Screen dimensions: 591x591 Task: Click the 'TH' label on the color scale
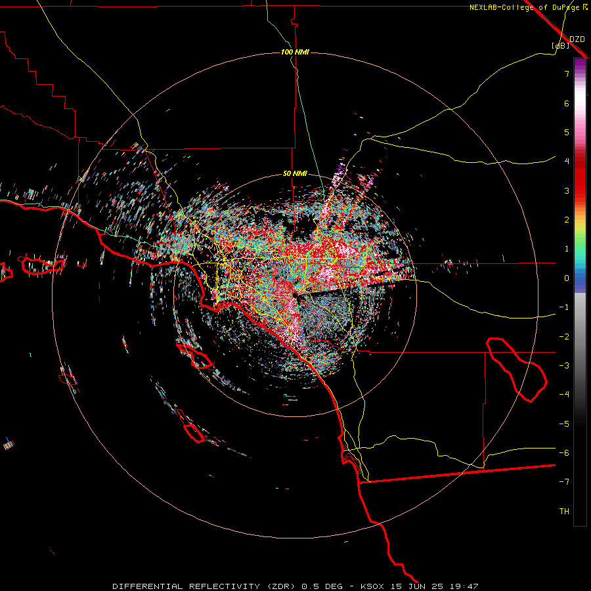564,511
